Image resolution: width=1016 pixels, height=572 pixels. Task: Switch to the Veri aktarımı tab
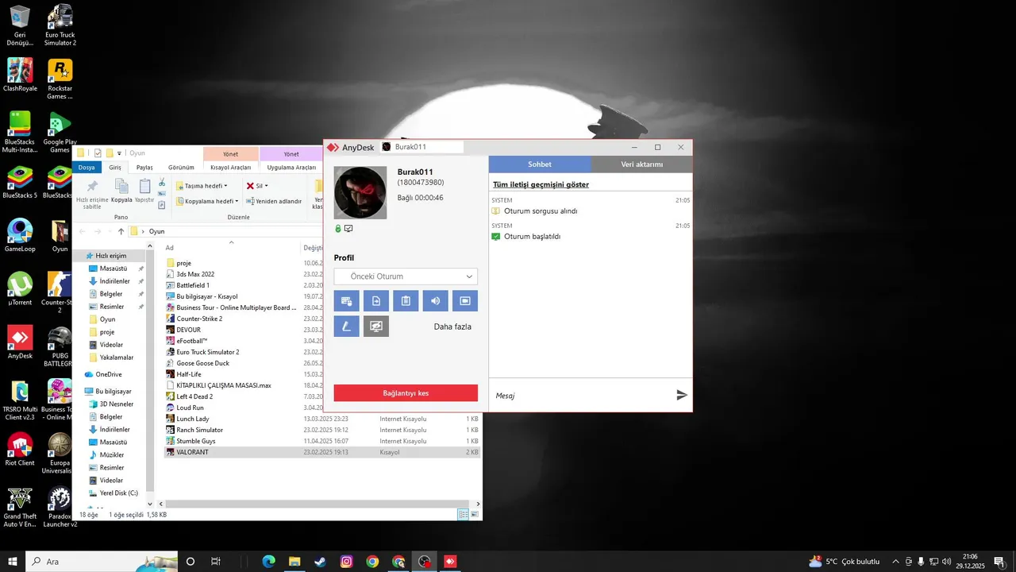coord(641,164)
